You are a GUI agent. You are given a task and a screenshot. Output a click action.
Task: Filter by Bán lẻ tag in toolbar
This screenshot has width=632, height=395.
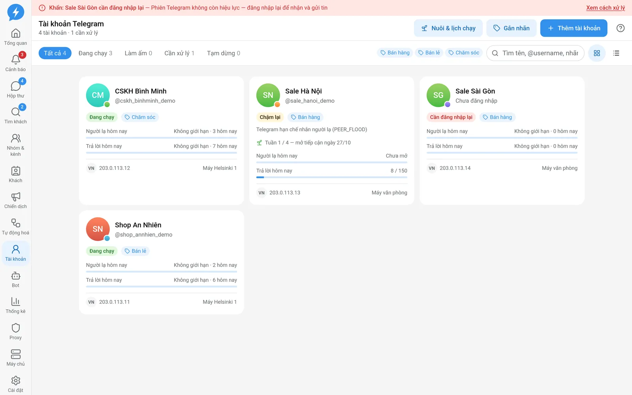pos(429,53)
